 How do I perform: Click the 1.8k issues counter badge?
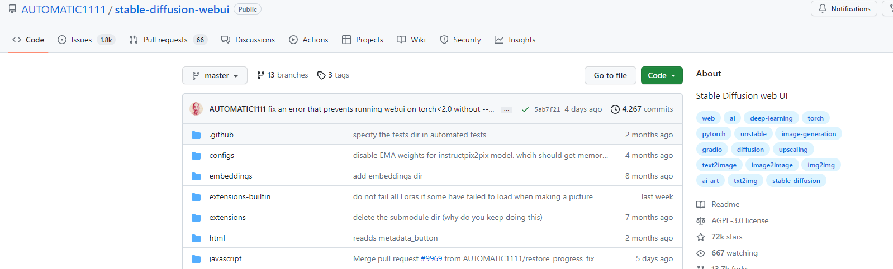pyautogui.click(x=106, y=40)
